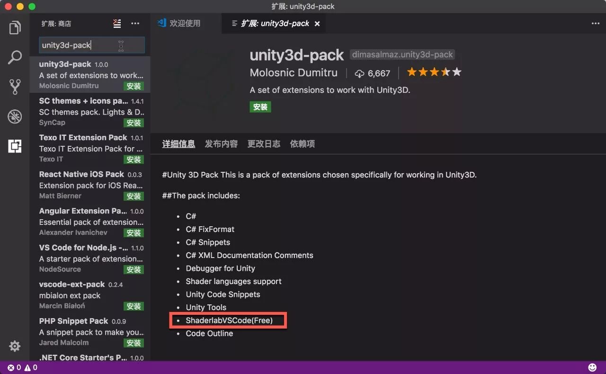This screenshot has height=374, width=606.
Task: Click the extension search input field
Action: point(92,45)
